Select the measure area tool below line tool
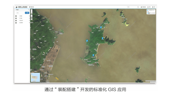 pyautogui.click(x=32, y=17)
